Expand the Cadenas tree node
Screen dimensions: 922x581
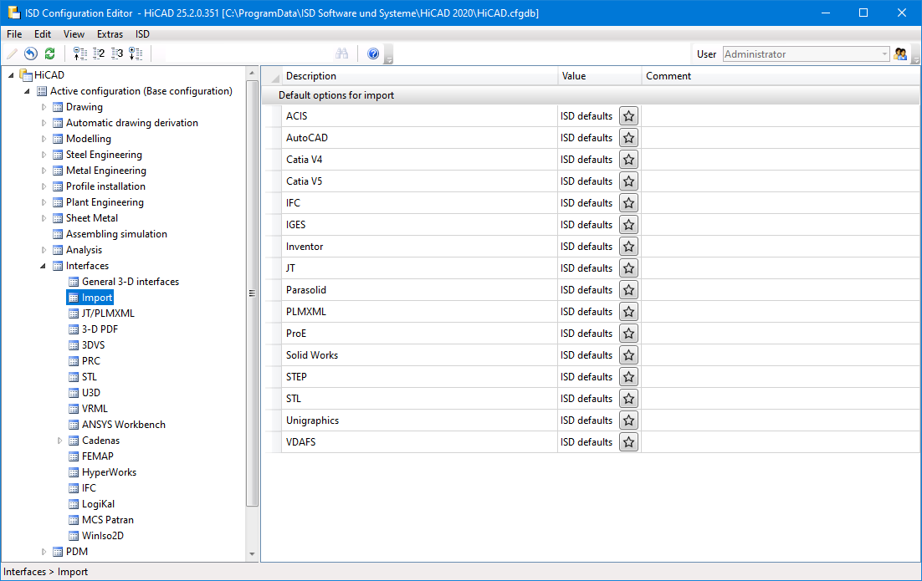[60, 441]
